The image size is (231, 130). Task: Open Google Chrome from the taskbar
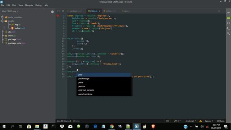coord(112,126)
